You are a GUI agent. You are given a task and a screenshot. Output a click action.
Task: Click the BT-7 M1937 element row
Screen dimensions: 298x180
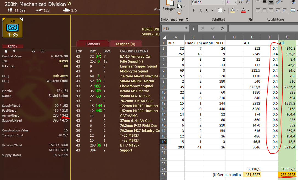point(130,145)
